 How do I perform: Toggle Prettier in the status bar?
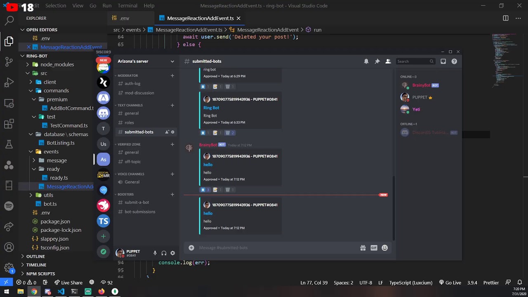click(491, 283)
